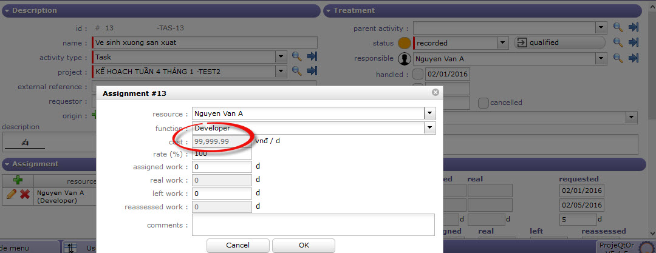Click Cancel in the Assignment dialog
The height and width of the screenshot is (253, 656).
coord(237,245)
